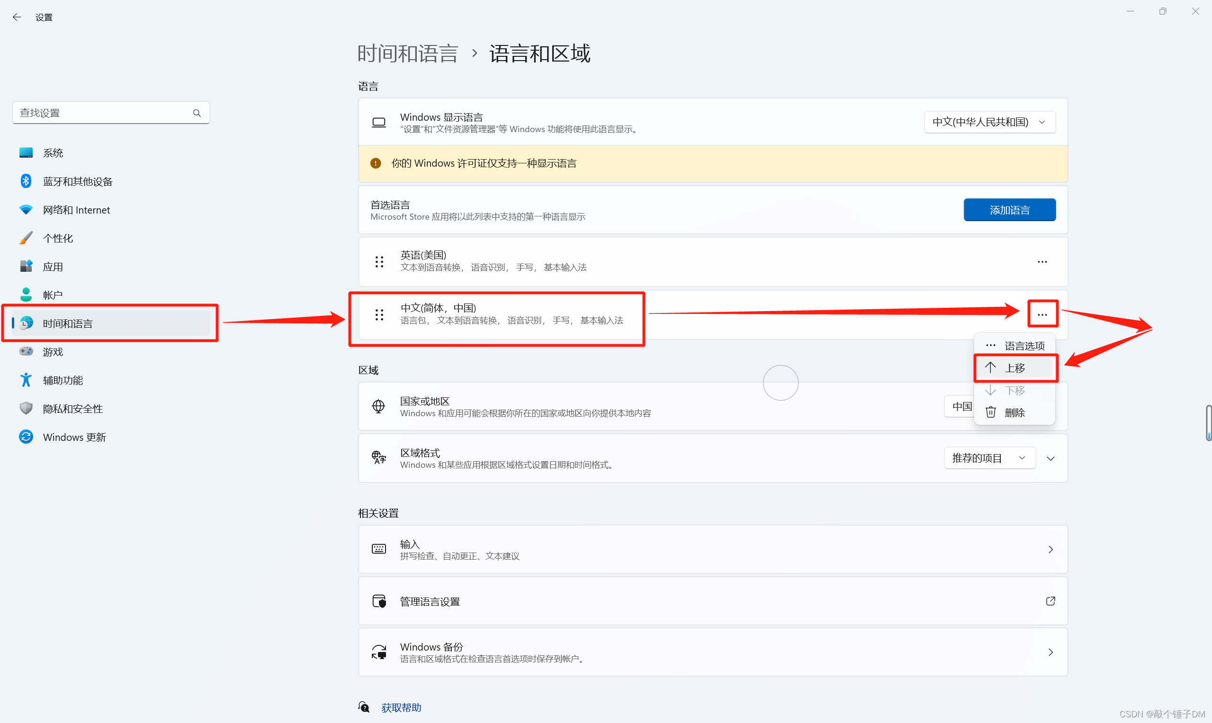Click the 管理语言设置 external link icon
The height and width of the screenshot is (723, 1212).
point(1050,601)
